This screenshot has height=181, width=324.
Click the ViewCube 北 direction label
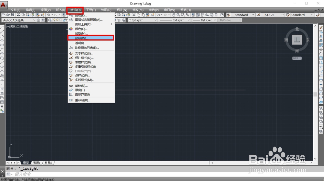click(x=297, y=29)
